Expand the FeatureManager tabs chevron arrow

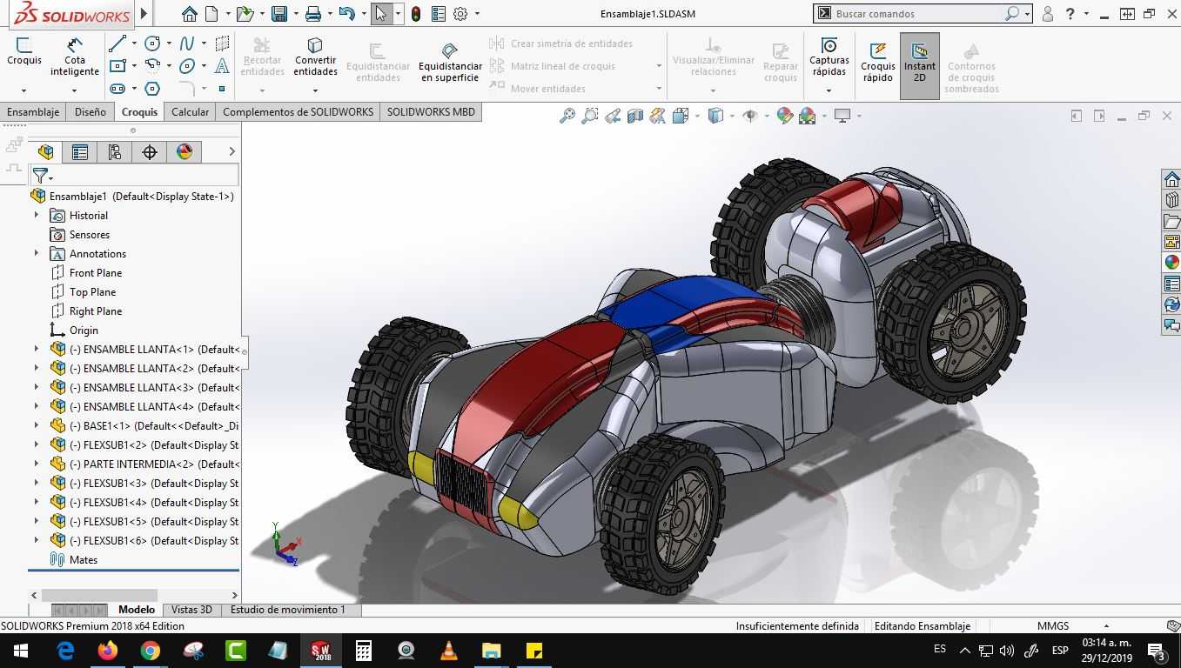pyautogui.click(x=232, y=152)
